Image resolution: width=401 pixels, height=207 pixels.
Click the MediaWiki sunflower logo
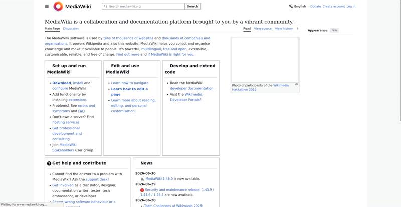click(x=58, y=6)
